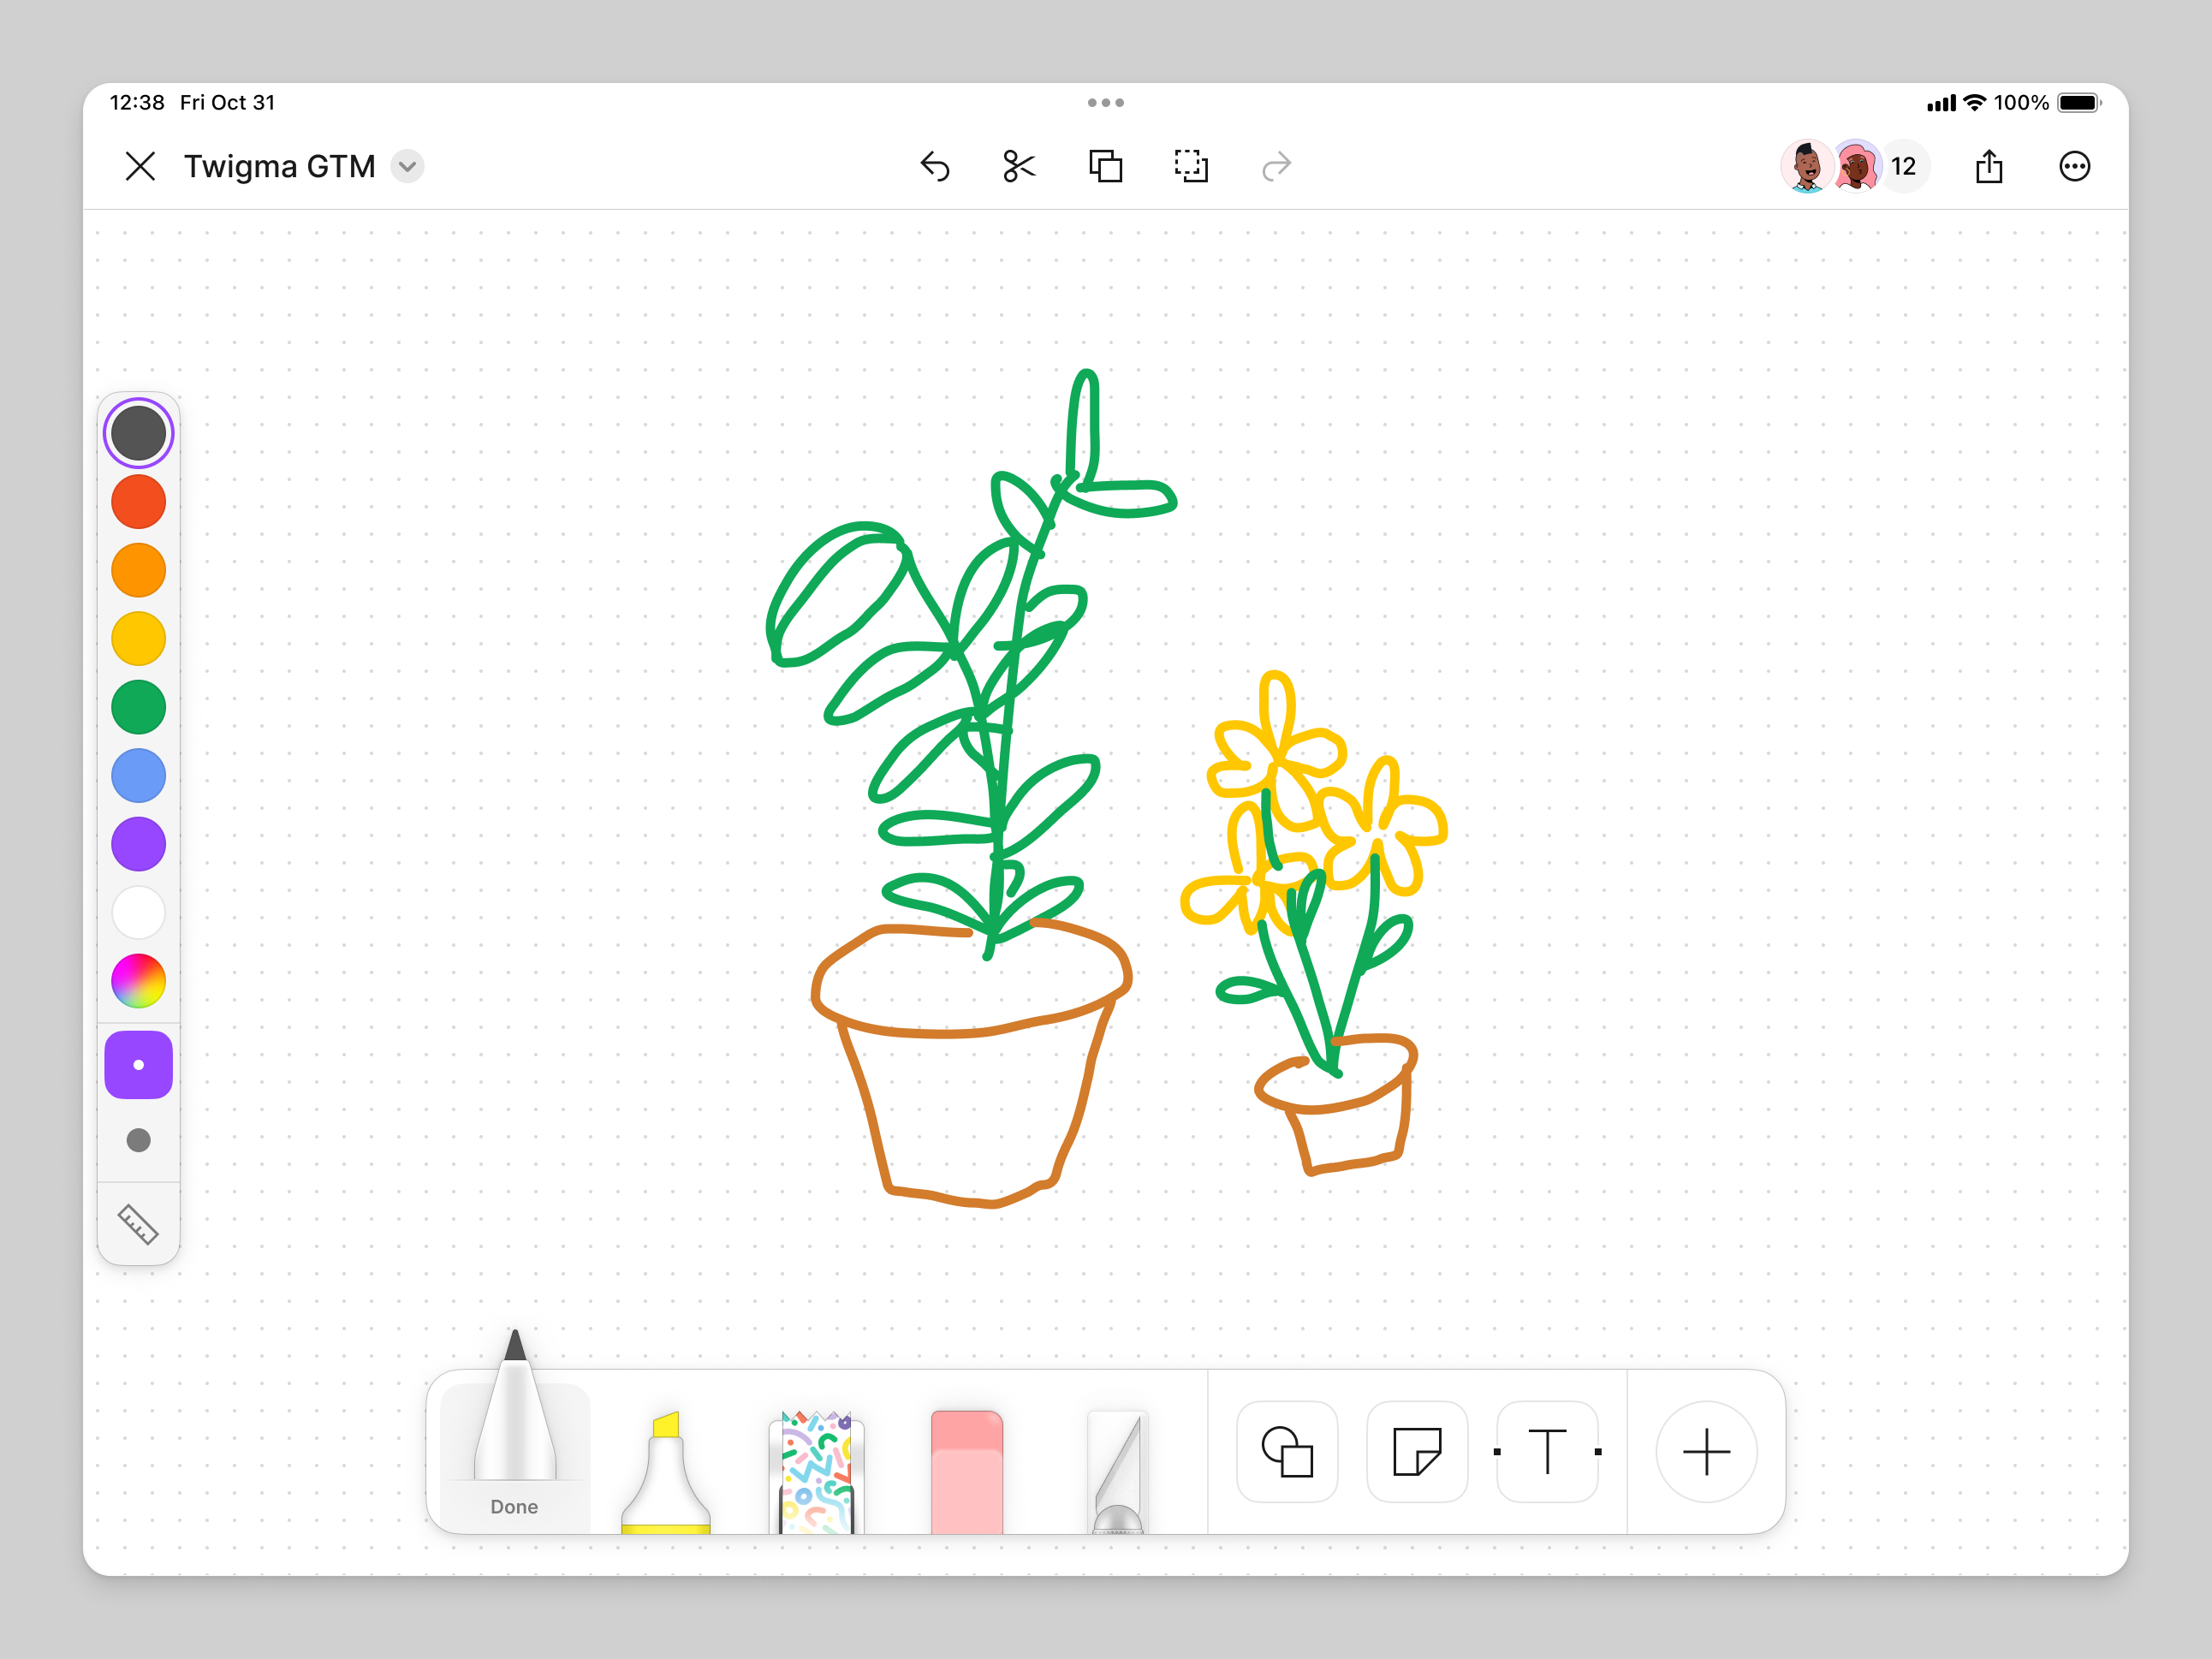The width and height of the screenshot is (2212, 1659).
Task: Select the green color swatch
Action: pos(138,706)
